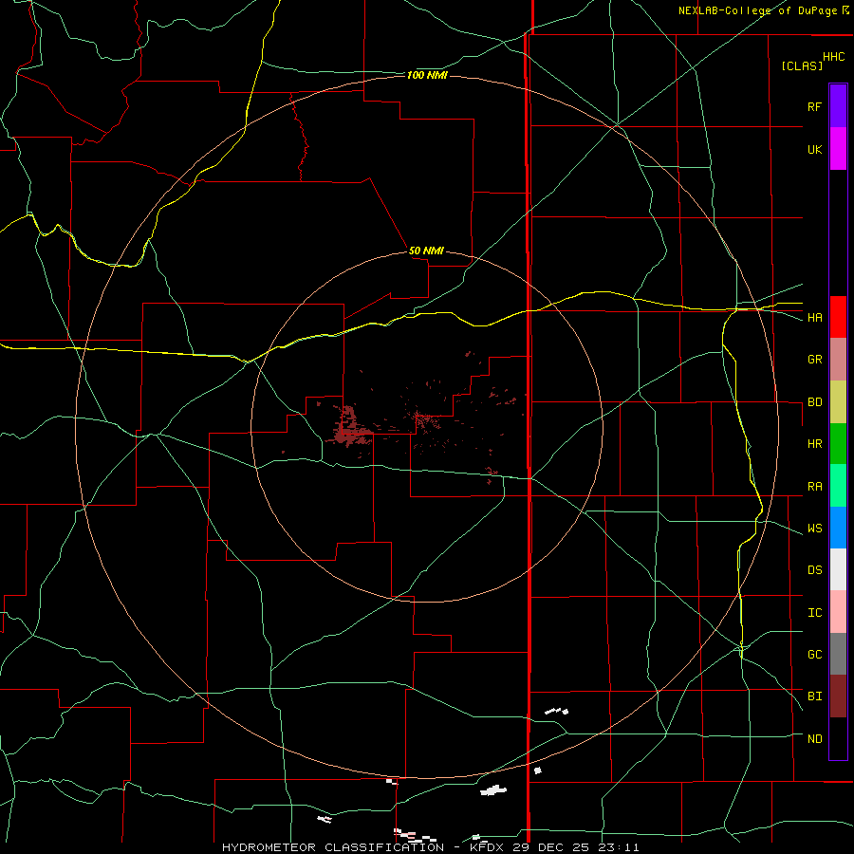
Task: Click the ND legend label
Action: [x=814, y=739]
